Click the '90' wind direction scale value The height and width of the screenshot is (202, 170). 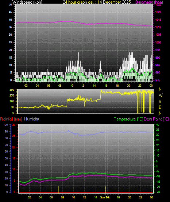click(12, 107)
